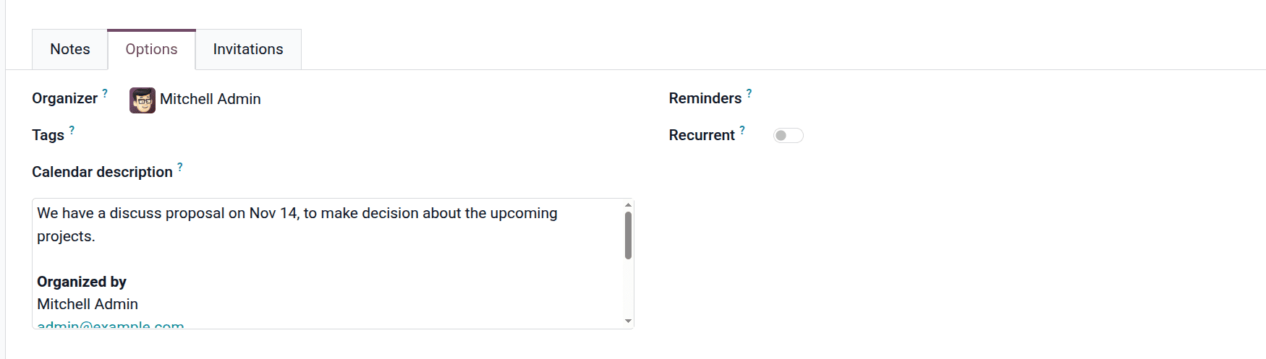This screenshot has height=359, width=1266.
Task: Click the Recurrent field label
Action: 702,135
